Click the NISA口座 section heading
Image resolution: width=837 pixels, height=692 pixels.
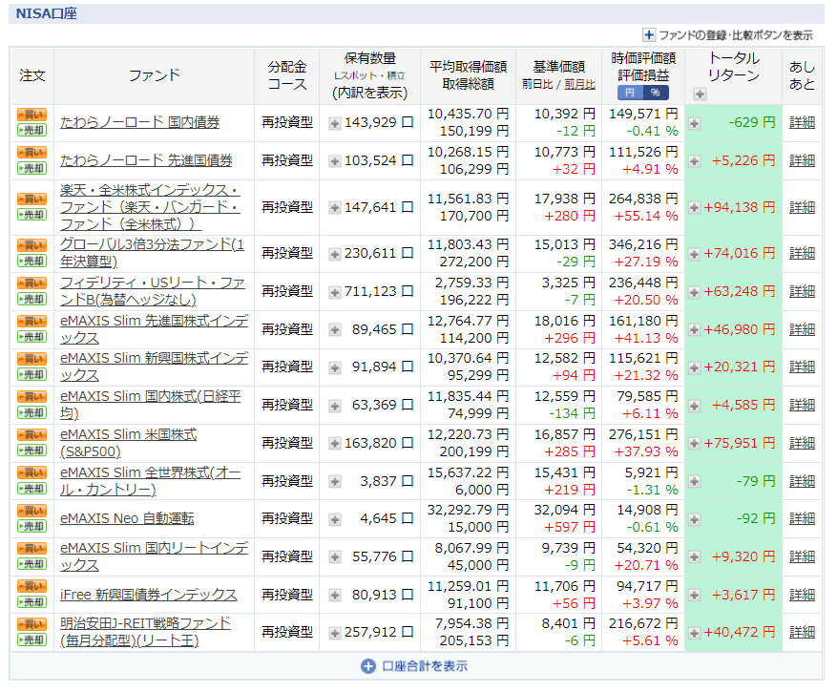coord(47,13)
